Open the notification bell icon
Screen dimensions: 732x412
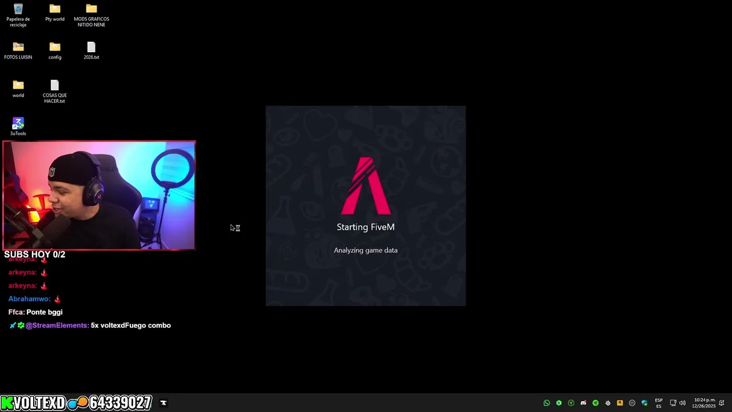coord(722,403)
